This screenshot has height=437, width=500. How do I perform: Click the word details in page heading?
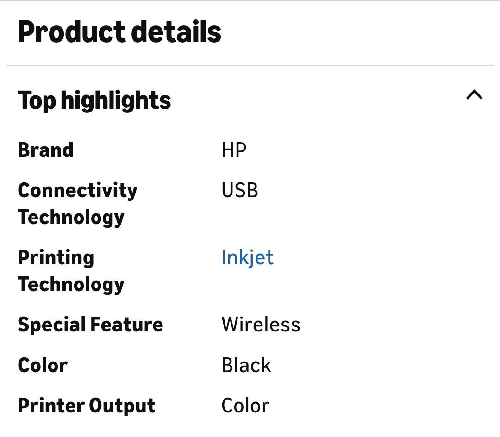click(176, 31)
